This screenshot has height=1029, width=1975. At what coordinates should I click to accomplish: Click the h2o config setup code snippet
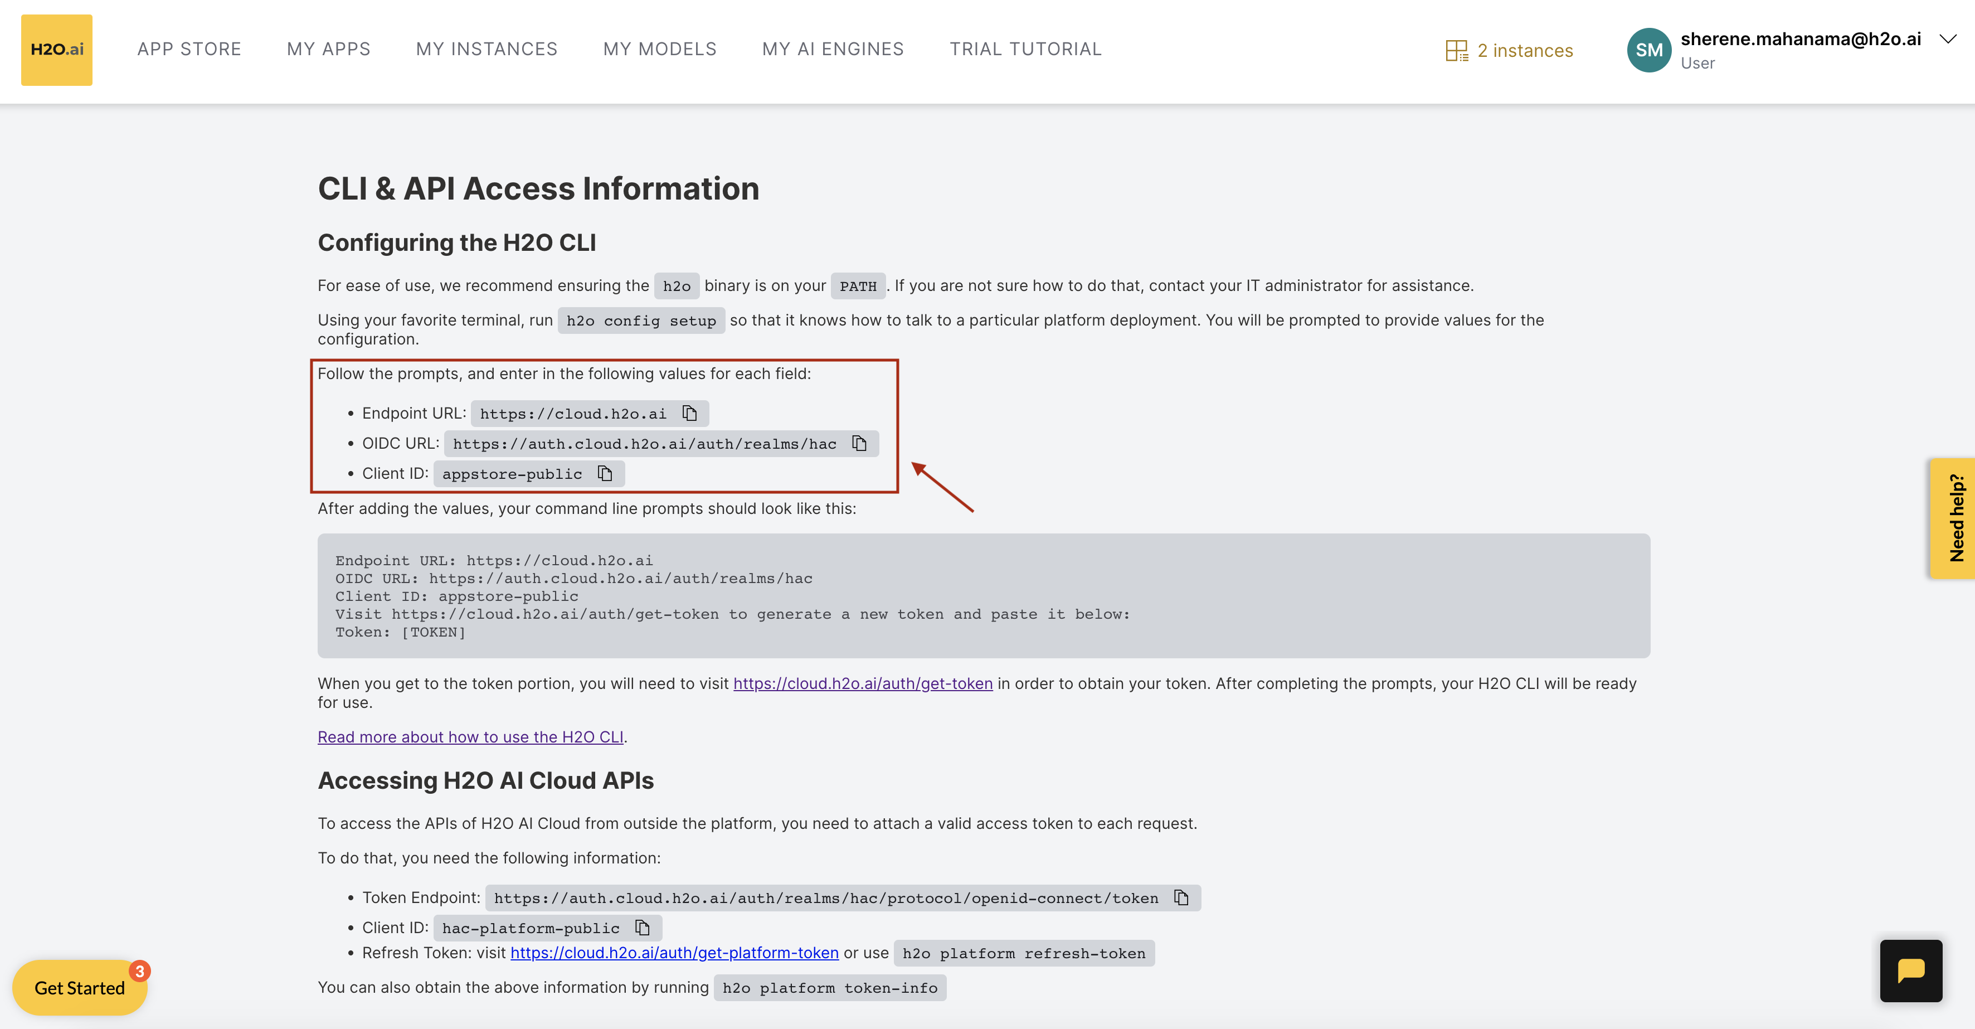point(641,321)
